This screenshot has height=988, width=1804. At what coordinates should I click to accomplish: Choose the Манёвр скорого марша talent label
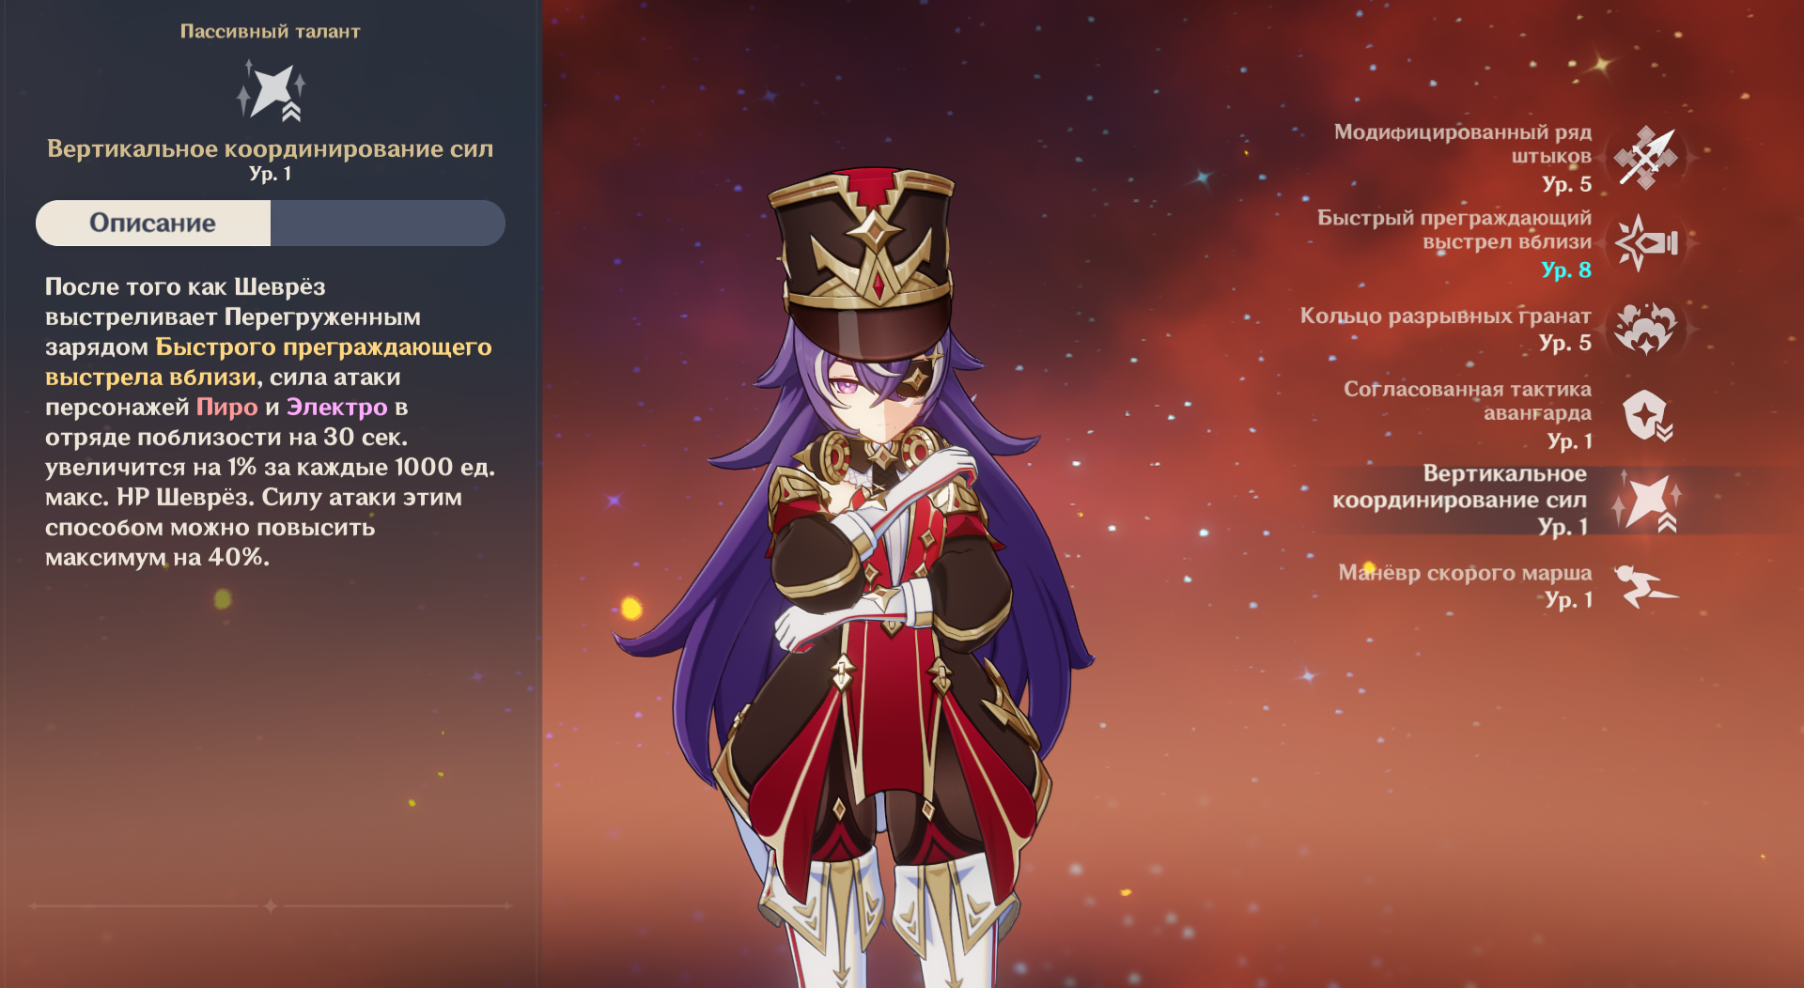pyautogui.click(x=1465, y=573)
